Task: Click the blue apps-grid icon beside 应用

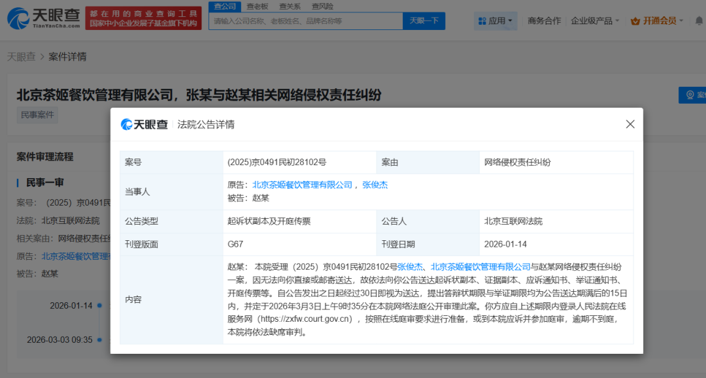Action: click(482, 20)
